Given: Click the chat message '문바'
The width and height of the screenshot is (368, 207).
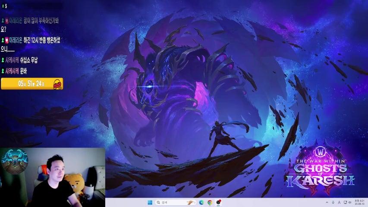Looking at the screenshot, I should [x=23, y=71].
